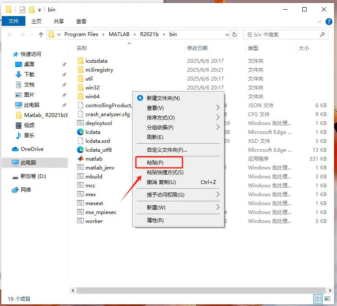
Task: Switch to the 主页 ribbon tab
Action: 36,21
